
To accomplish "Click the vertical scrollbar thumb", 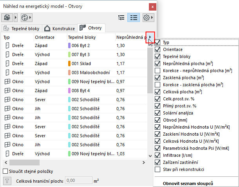I will pos(150,70).
